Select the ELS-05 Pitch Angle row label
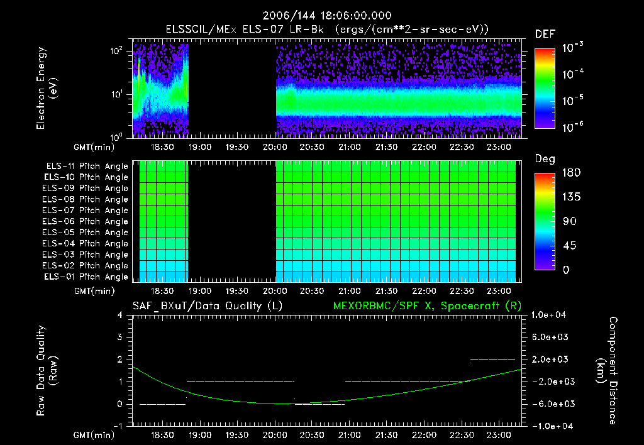The width and height of the screenshot is (644, 445). pos(85,233)
